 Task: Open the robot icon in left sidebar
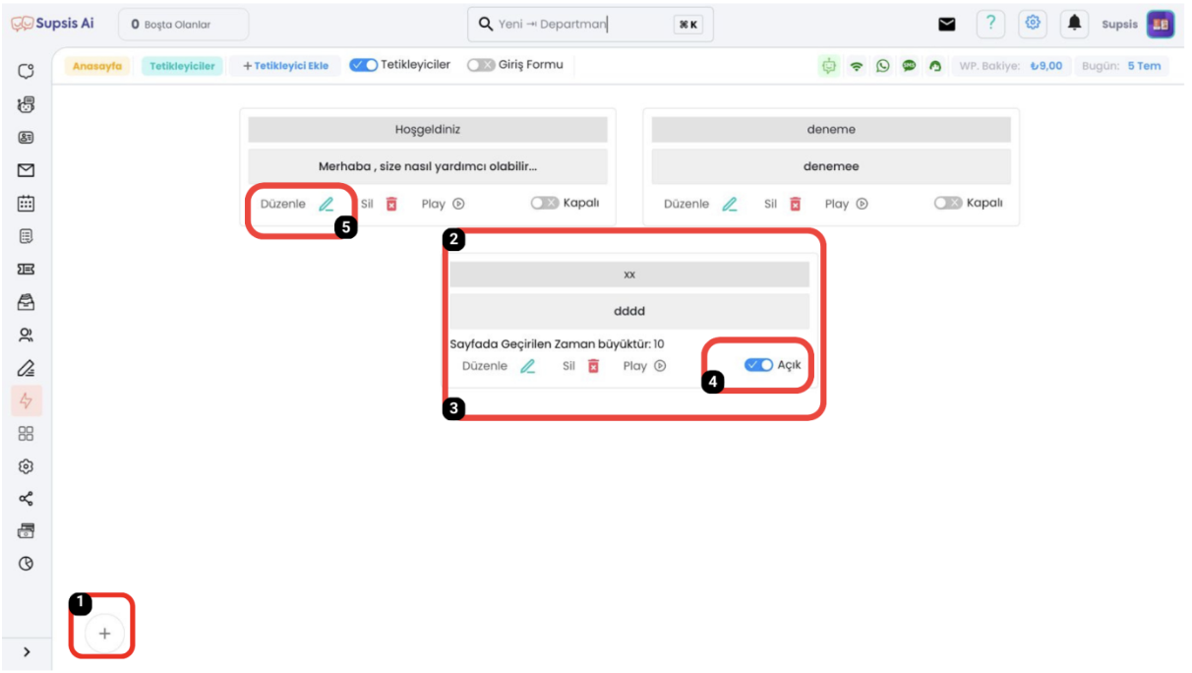27,104
